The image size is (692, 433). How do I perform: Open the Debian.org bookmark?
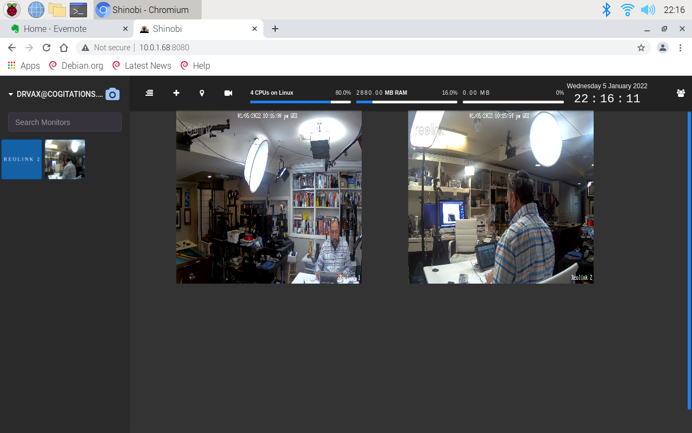click(76, 65)
